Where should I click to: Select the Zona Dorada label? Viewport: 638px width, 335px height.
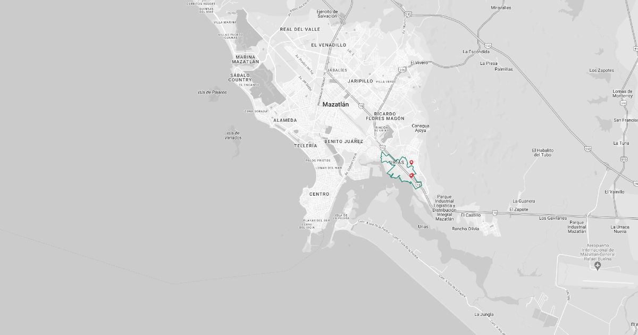click(256, 111)
